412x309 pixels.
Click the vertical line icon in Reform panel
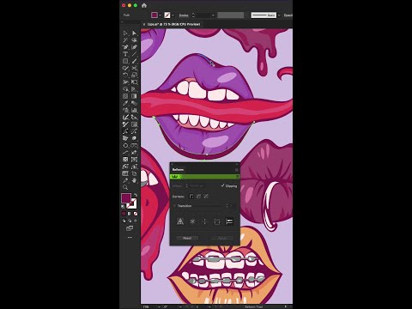(x=204, y=221)
